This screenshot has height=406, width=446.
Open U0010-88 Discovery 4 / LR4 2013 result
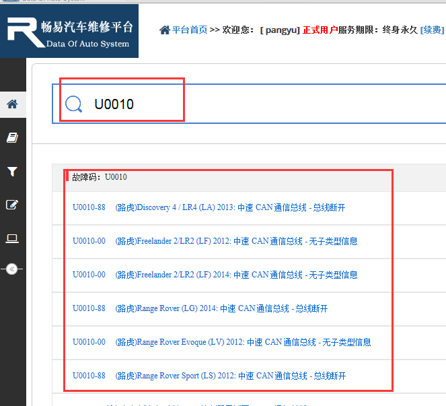pos(209,207)
